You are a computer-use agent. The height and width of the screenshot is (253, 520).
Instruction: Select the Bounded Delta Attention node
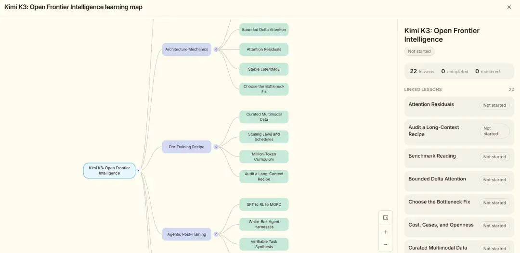point(264,29)
